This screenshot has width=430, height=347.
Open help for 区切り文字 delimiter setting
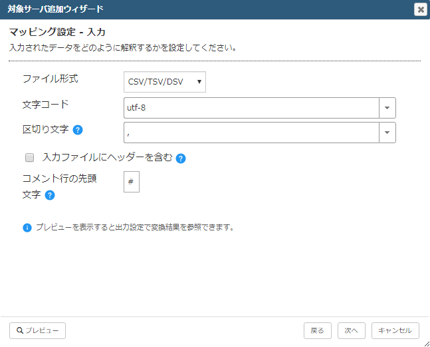tap(78, 130)
